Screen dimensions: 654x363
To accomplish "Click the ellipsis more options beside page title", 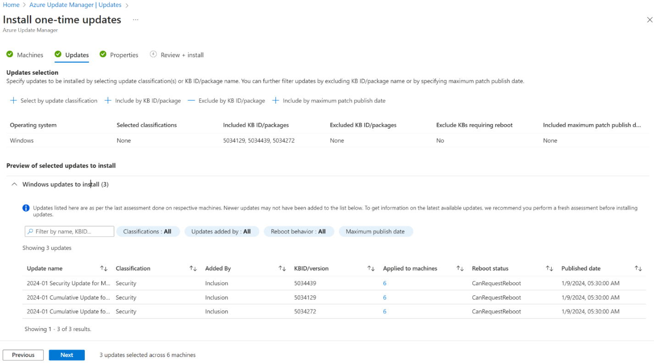I will pyautogui.click(x=135, y=20).
